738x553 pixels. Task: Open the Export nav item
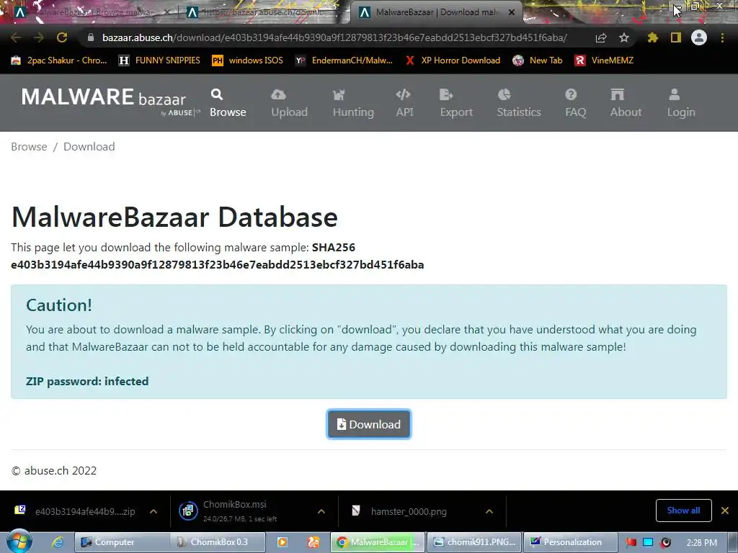click(456, 102)
